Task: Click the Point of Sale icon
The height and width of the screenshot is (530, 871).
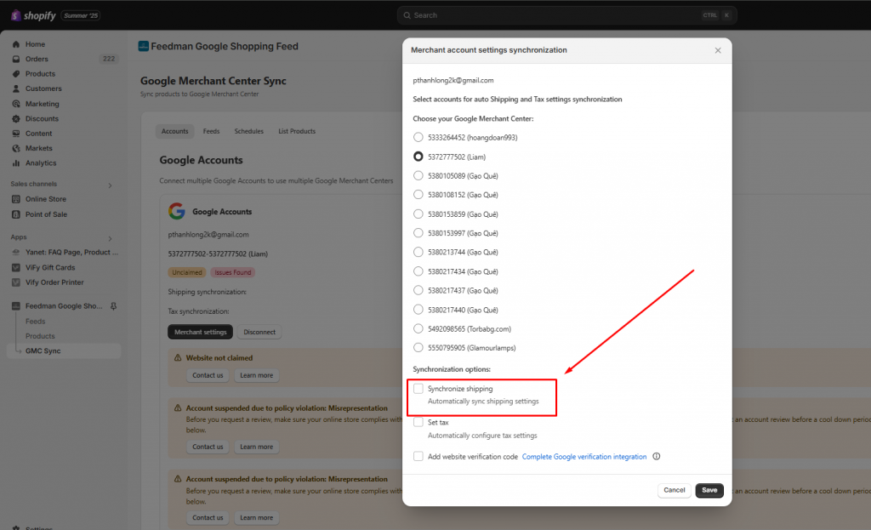Action: coord(16,214)
